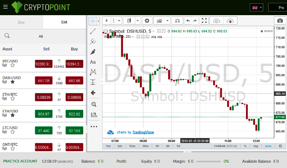Screen dimensions: 287x168
Task: Select the measure ruler tool
Action: (94, 115)
